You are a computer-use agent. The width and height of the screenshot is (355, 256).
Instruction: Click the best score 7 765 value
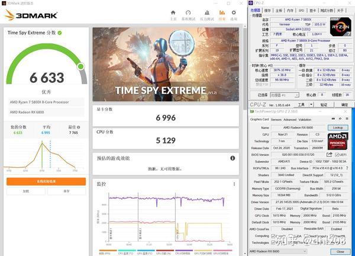(x=73, y=133)
